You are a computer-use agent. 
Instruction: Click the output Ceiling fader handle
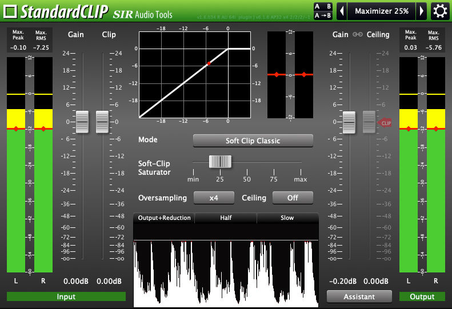(x=369, y=122)
